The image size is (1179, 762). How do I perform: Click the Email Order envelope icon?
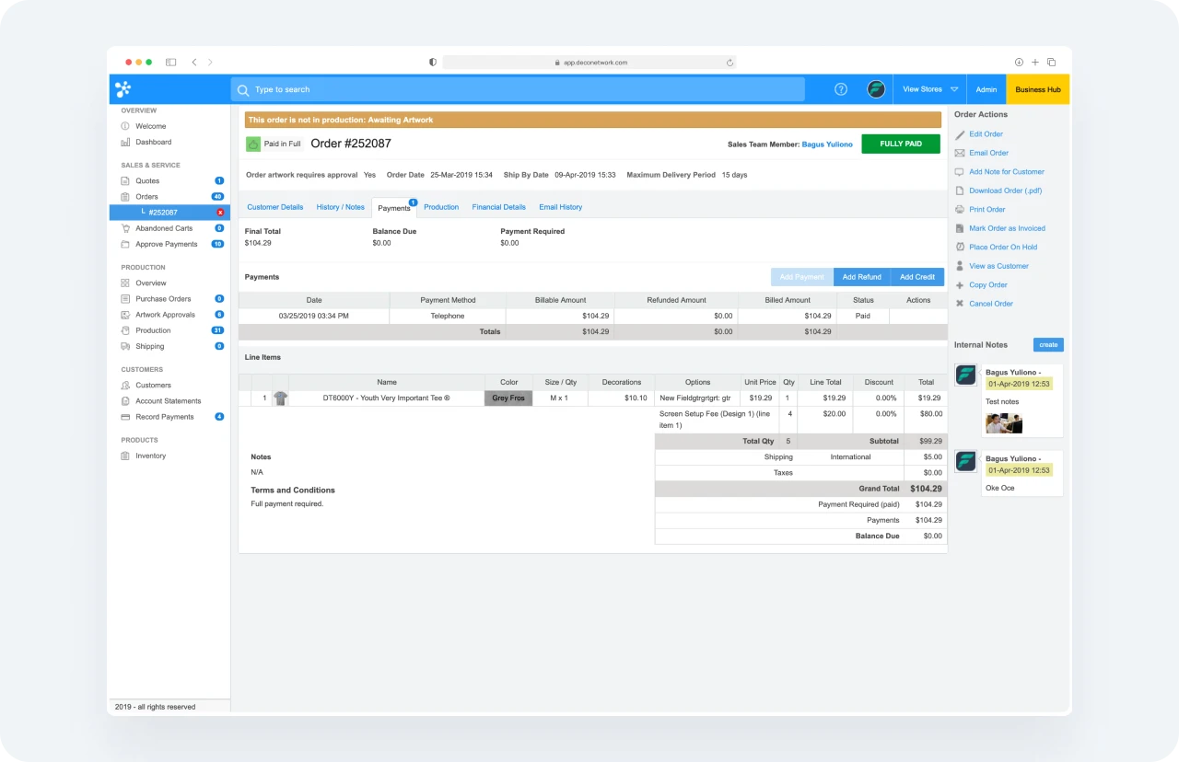tap(960, 153)
